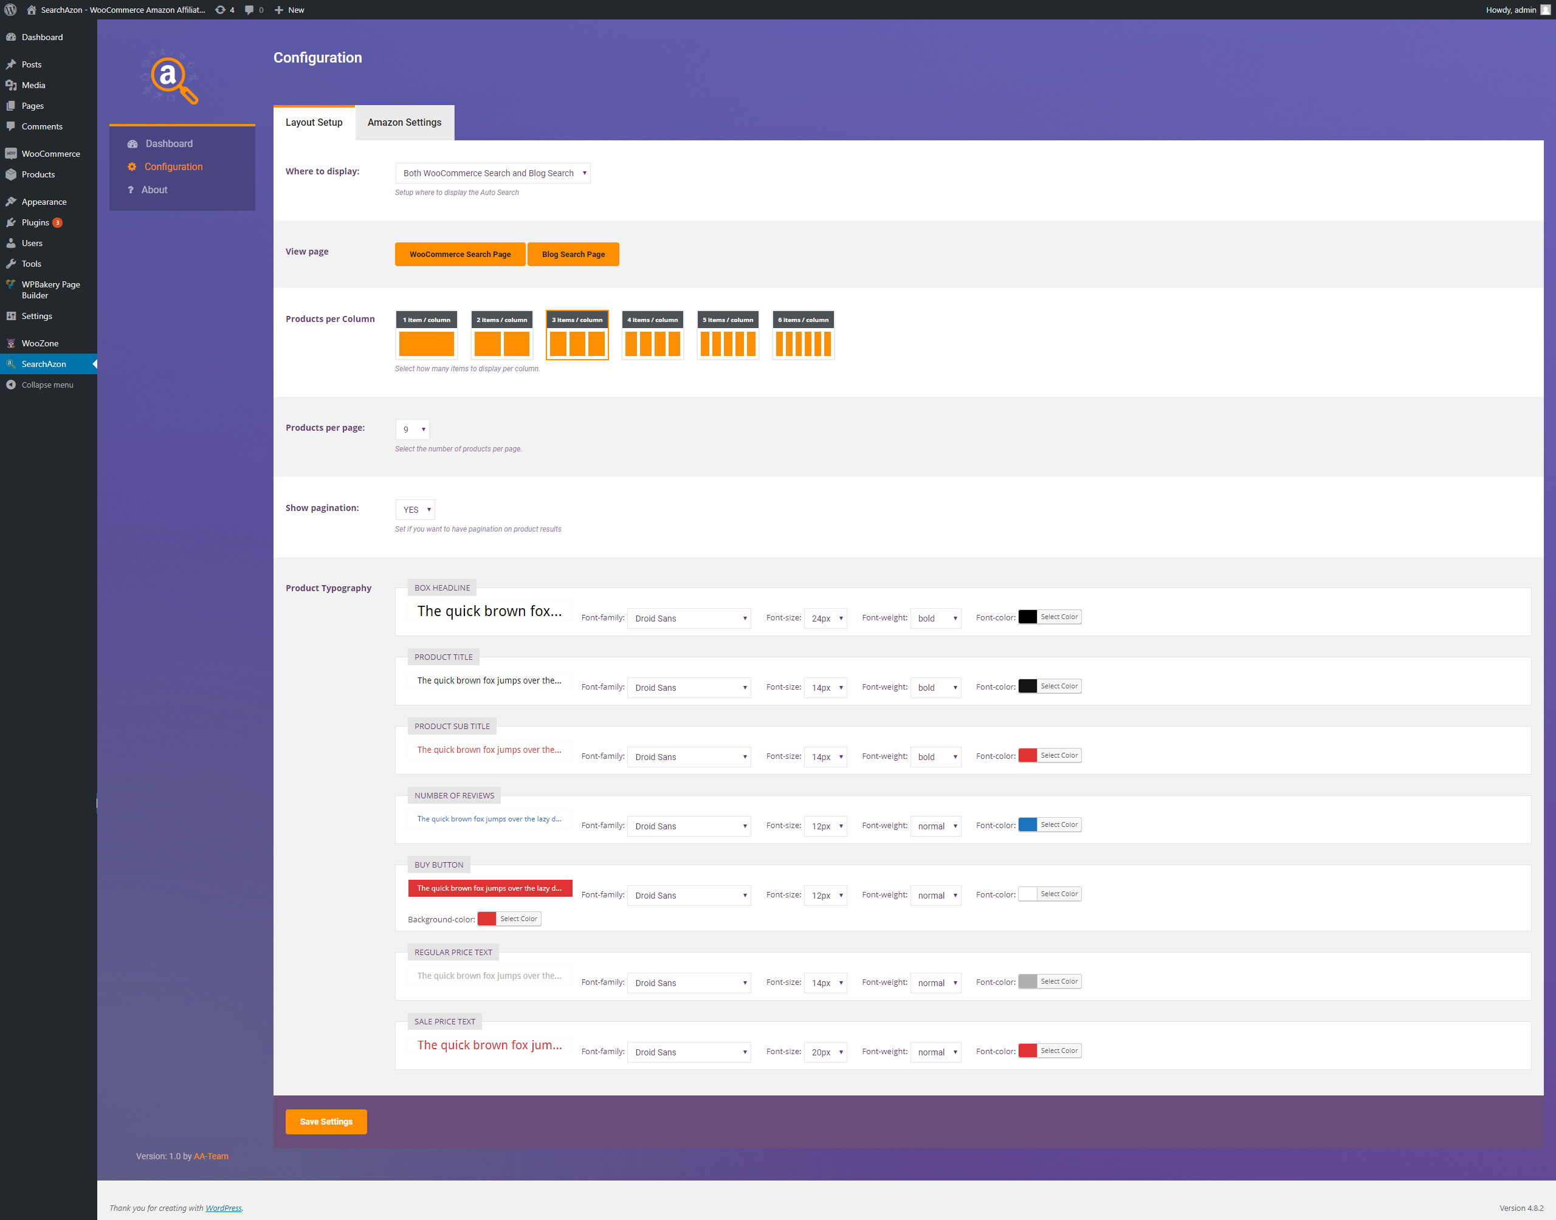
Task: Click the Settings sliders icon
Action: click(x=11, y=316)
